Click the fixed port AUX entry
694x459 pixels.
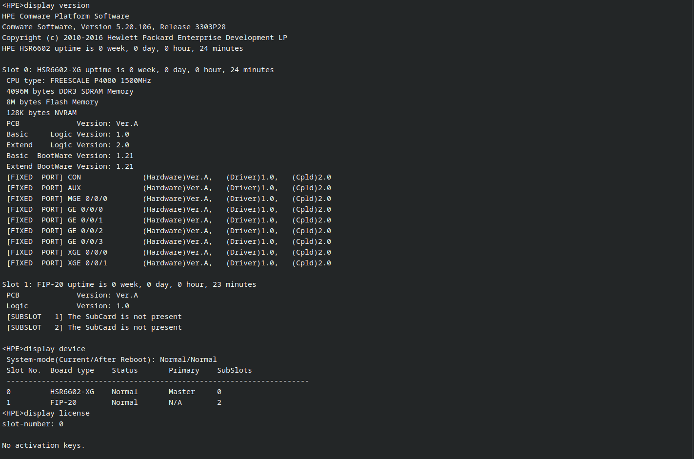(x=74, y=188)
